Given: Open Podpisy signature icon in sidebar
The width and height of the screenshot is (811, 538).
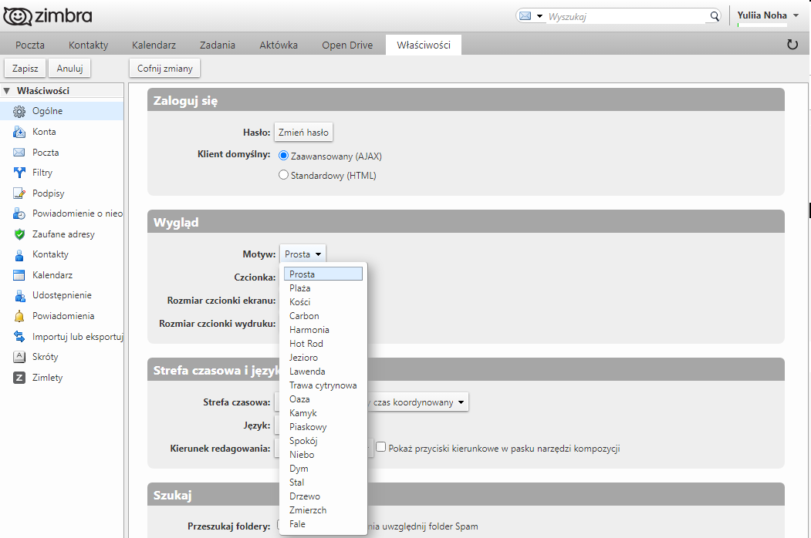Looking at the screenshot, I should click(19, 193).
